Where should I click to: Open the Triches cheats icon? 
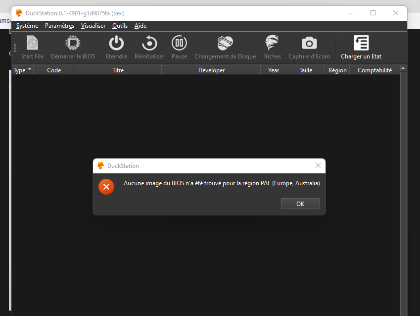(x=272, y=43)
